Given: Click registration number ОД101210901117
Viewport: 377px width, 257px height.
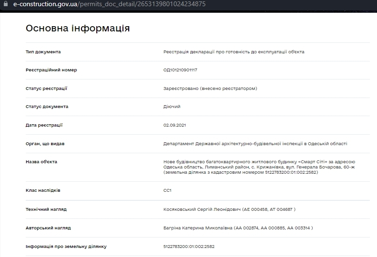Looking at the screenshot, I should tap(180, 70).
